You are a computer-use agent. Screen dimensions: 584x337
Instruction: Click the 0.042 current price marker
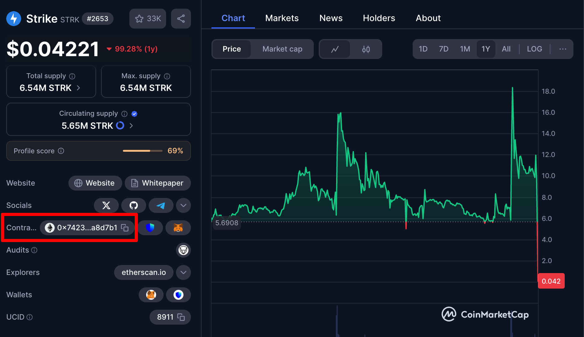(x=551, y=281)
